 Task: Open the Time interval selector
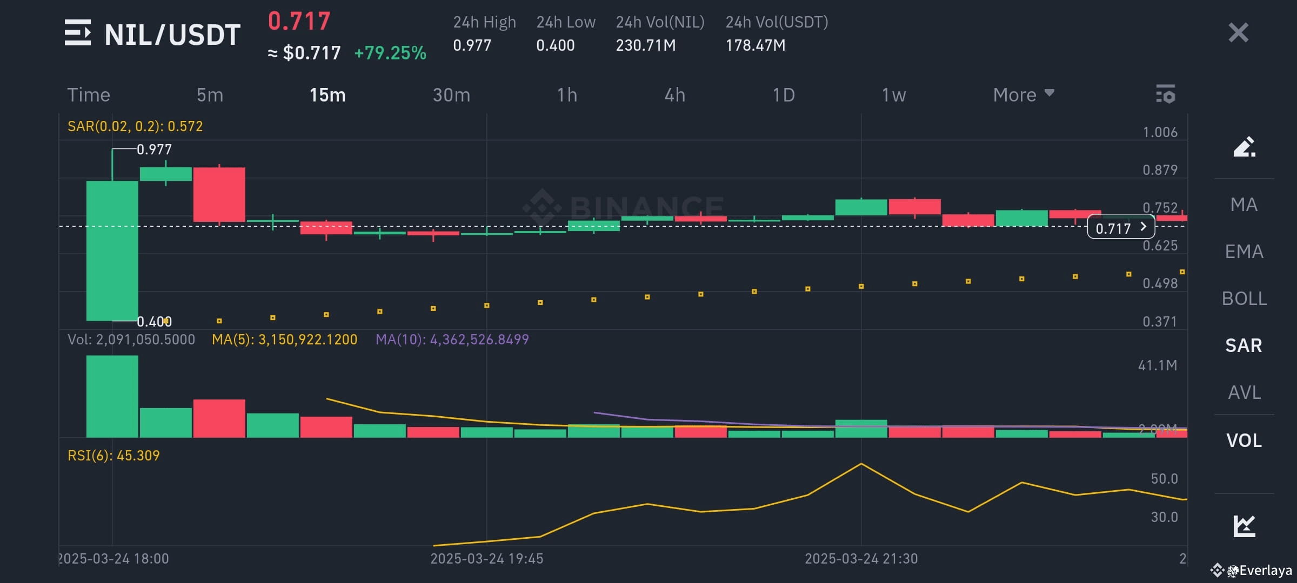89,94
